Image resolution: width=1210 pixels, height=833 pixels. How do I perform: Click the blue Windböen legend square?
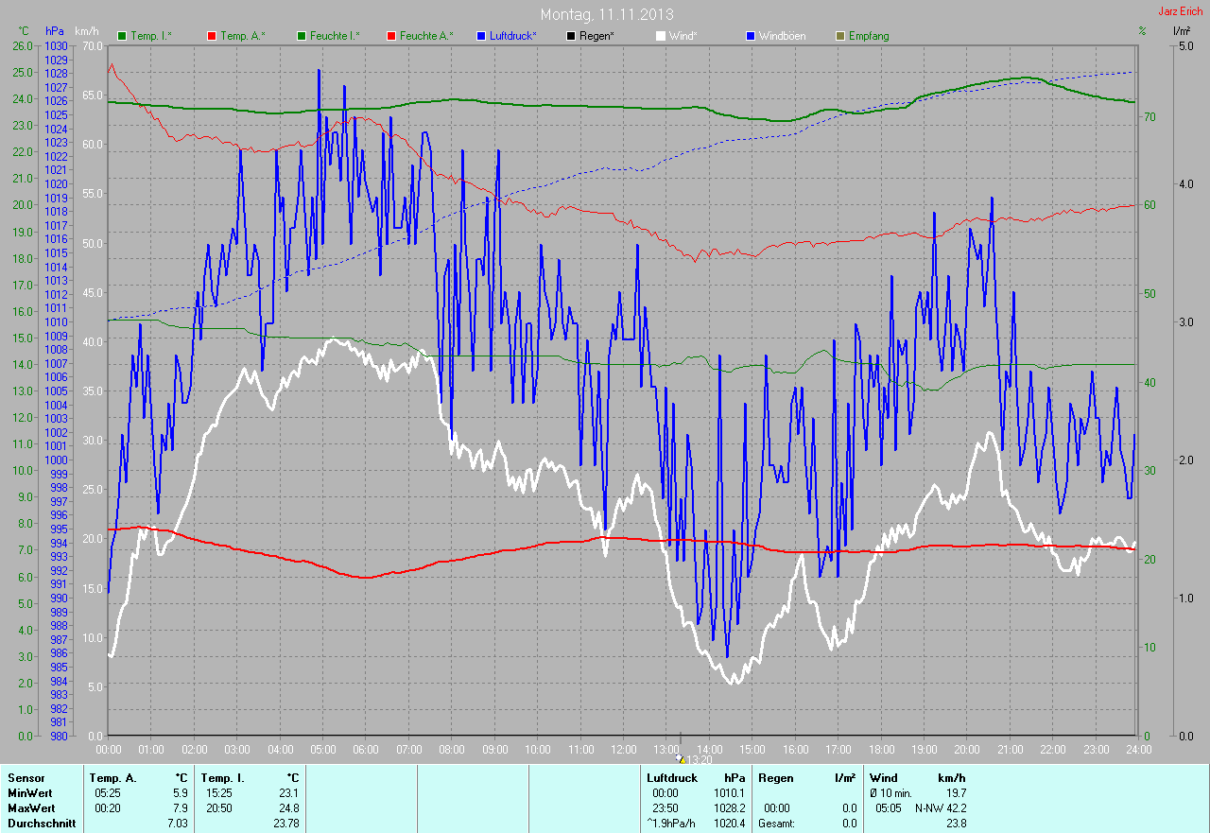751,36
